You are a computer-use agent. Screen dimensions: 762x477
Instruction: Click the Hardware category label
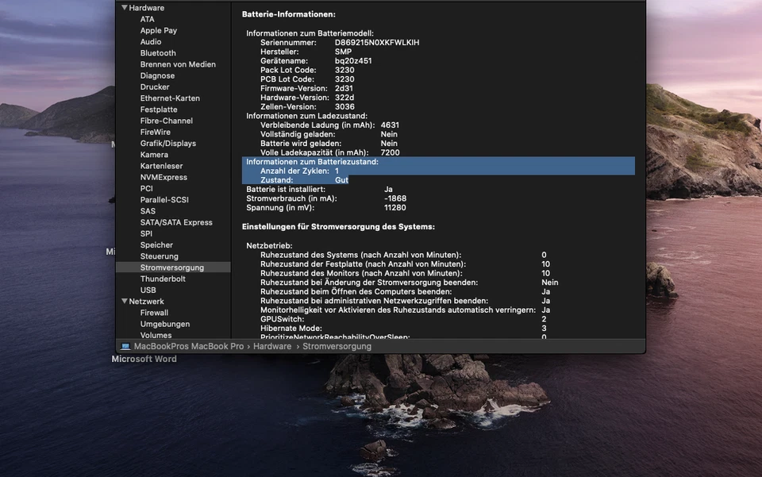146,8
